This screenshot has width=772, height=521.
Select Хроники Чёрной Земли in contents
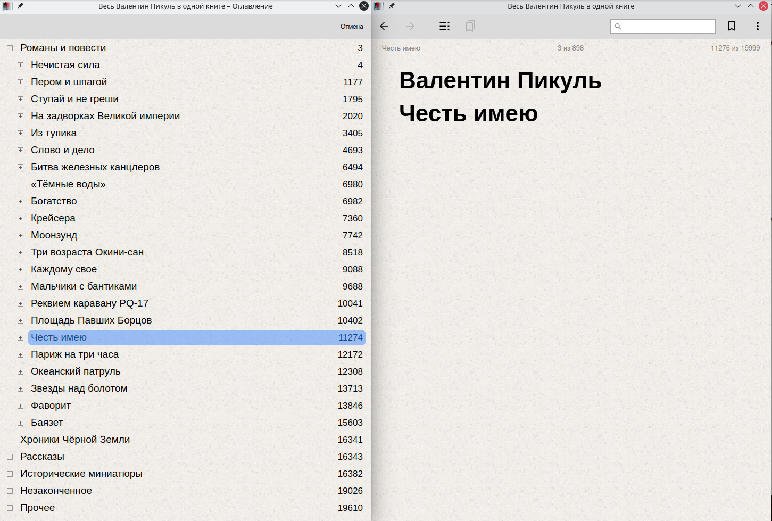coord(75,440)
